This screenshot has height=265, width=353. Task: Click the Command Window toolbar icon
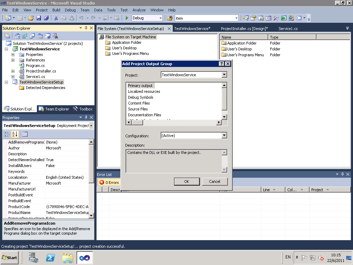299,18
